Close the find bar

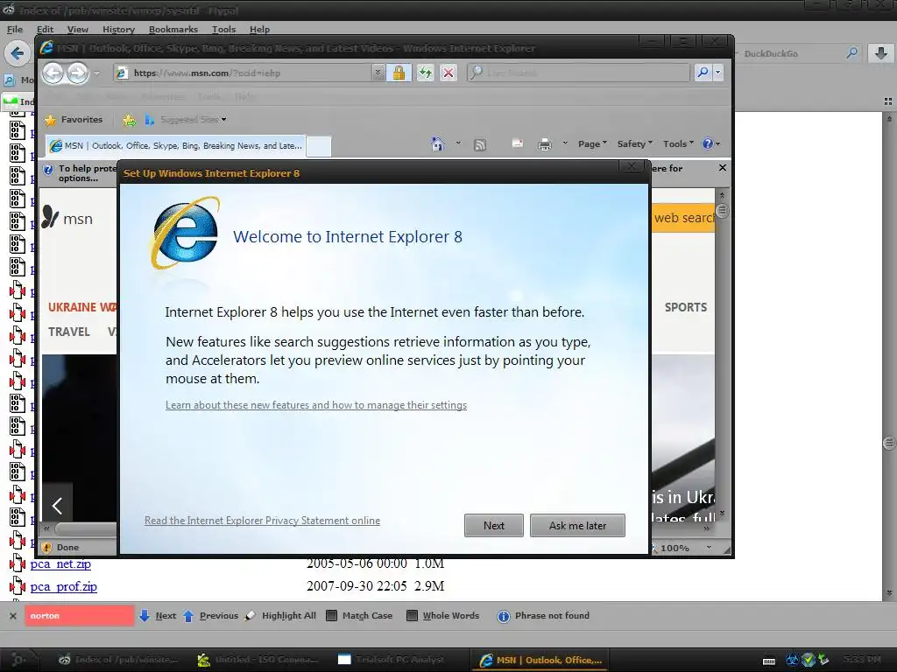point(12,616)
